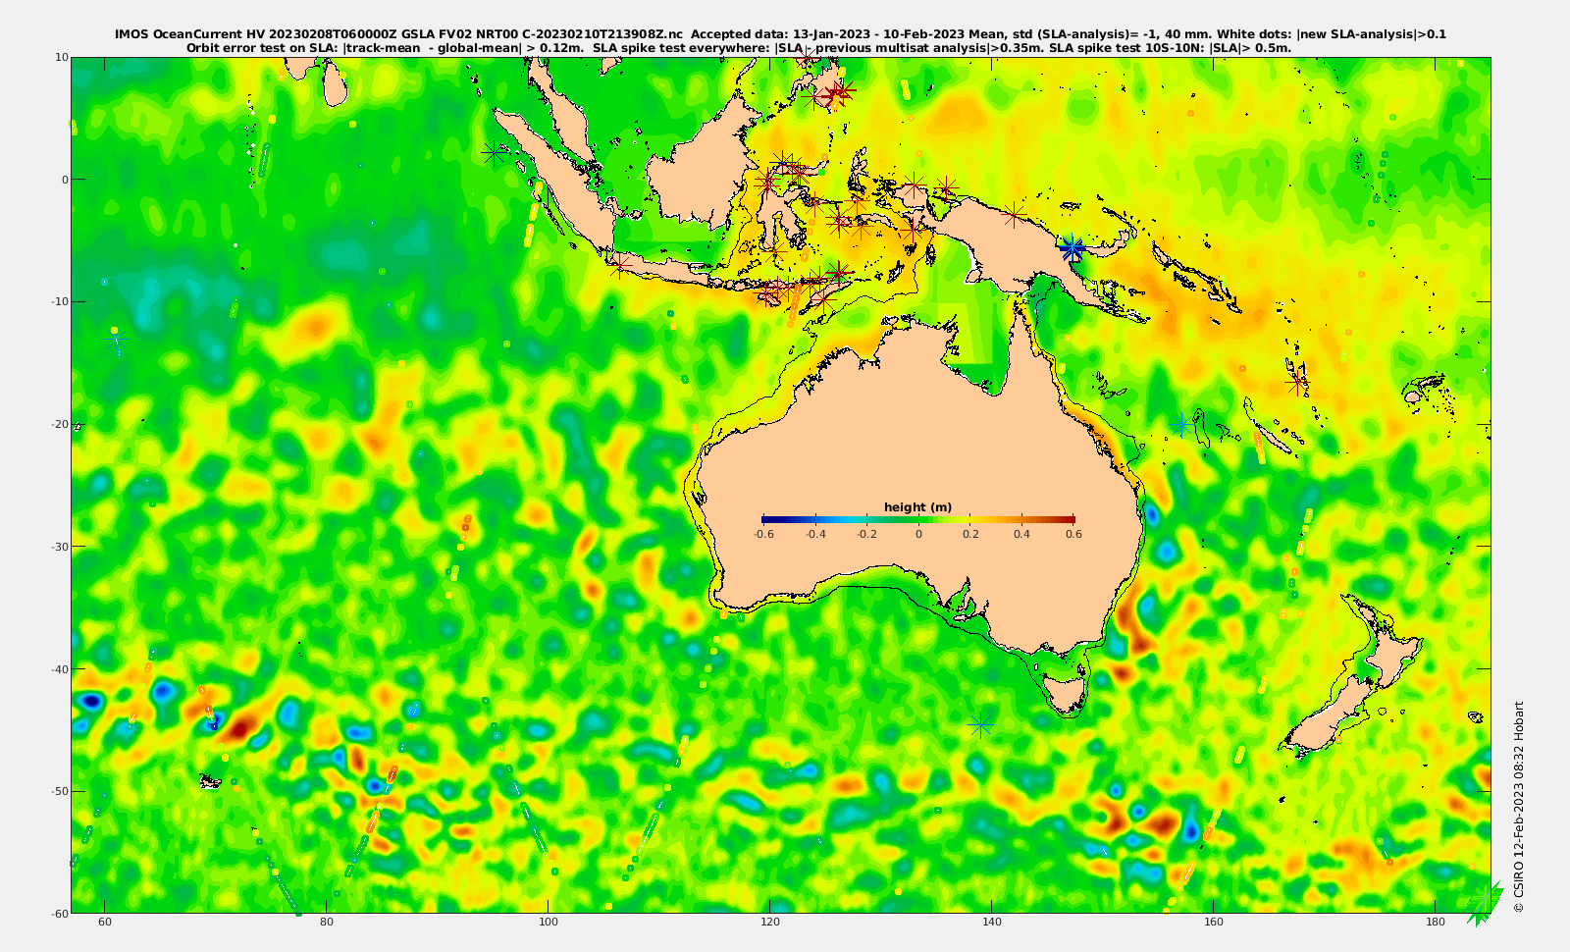
Task: Click the x-axis longitude label '140'
Action: 992,922
